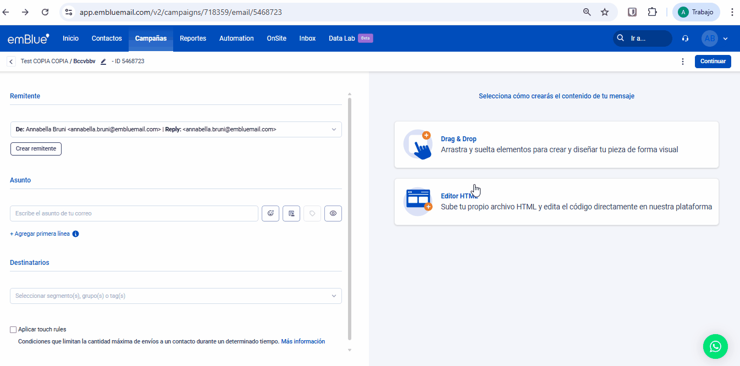Viewport: 740px width, 366px height.
Task: Open the three-dot menu beside Continuar
Action: tap(683, 62)
